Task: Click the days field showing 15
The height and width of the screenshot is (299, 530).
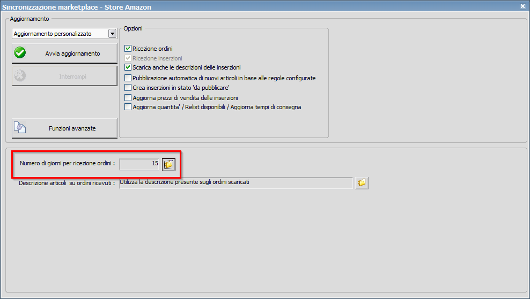Action: tap(139, 164)
